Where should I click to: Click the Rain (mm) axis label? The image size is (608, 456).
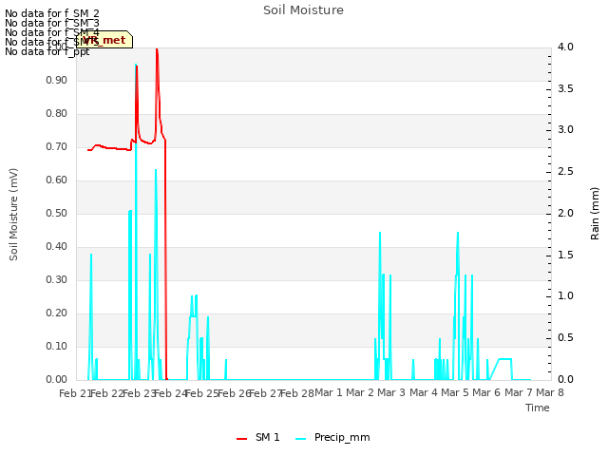pos(595,214)
